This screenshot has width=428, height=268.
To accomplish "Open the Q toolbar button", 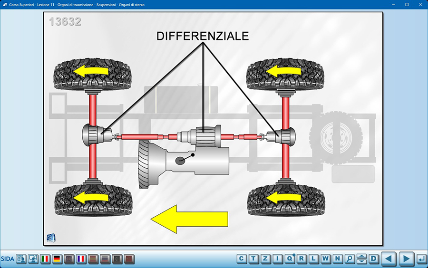I will (289, 259).
